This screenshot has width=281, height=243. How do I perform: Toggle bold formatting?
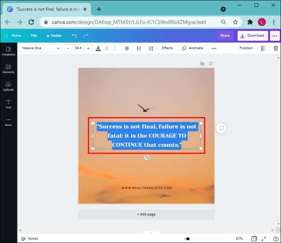[107, 48]
